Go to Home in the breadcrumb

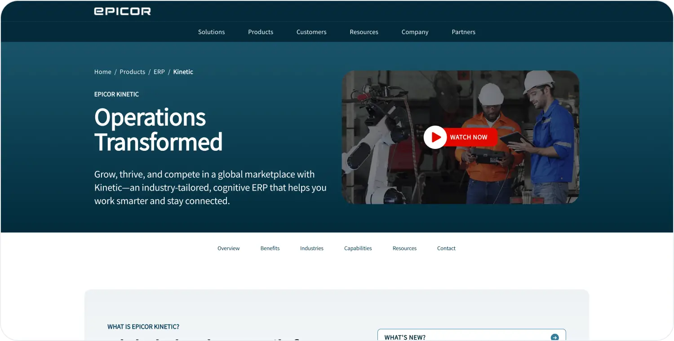point(103,72)
